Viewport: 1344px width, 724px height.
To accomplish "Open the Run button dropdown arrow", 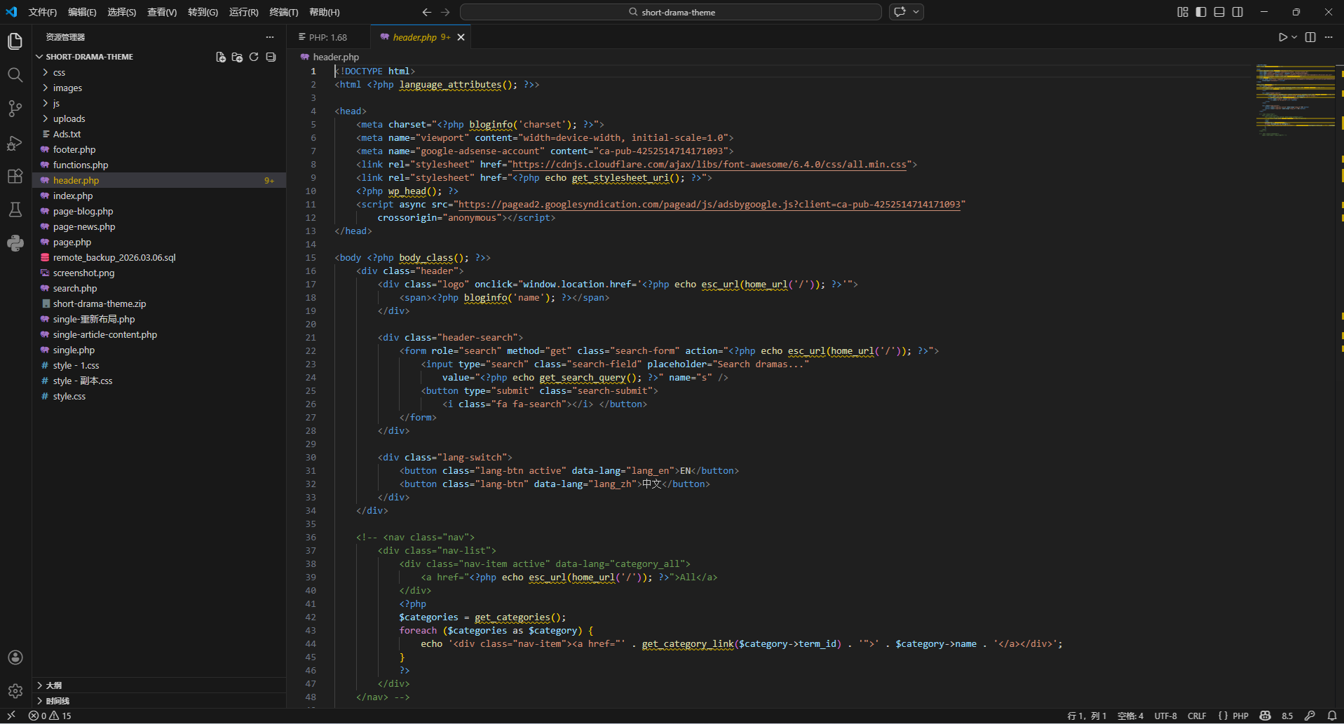I will tap(1294, 37).
